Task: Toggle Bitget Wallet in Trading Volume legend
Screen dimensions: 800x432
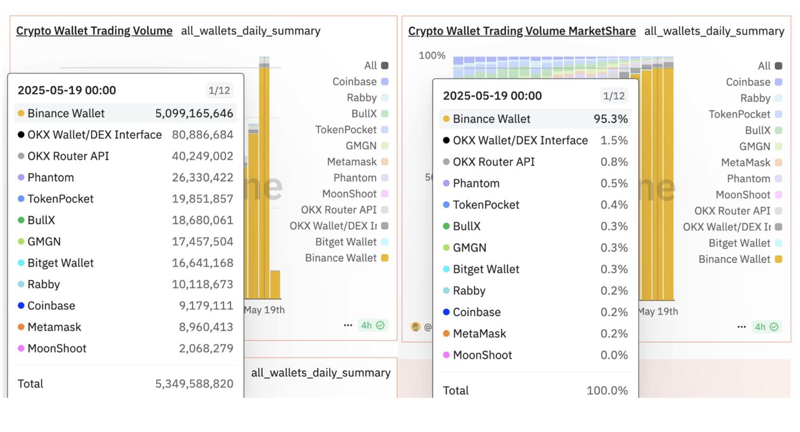Action: click(x=352, y=242)
